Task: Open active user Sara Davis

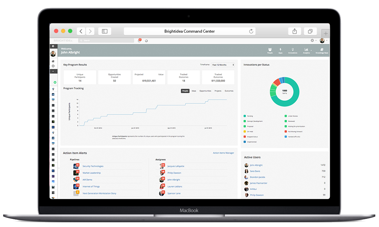Action: click(x=255, y=171)
